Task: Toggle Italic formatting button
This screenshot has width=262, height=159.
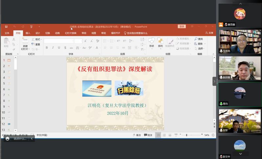Action: coord(53,48)
